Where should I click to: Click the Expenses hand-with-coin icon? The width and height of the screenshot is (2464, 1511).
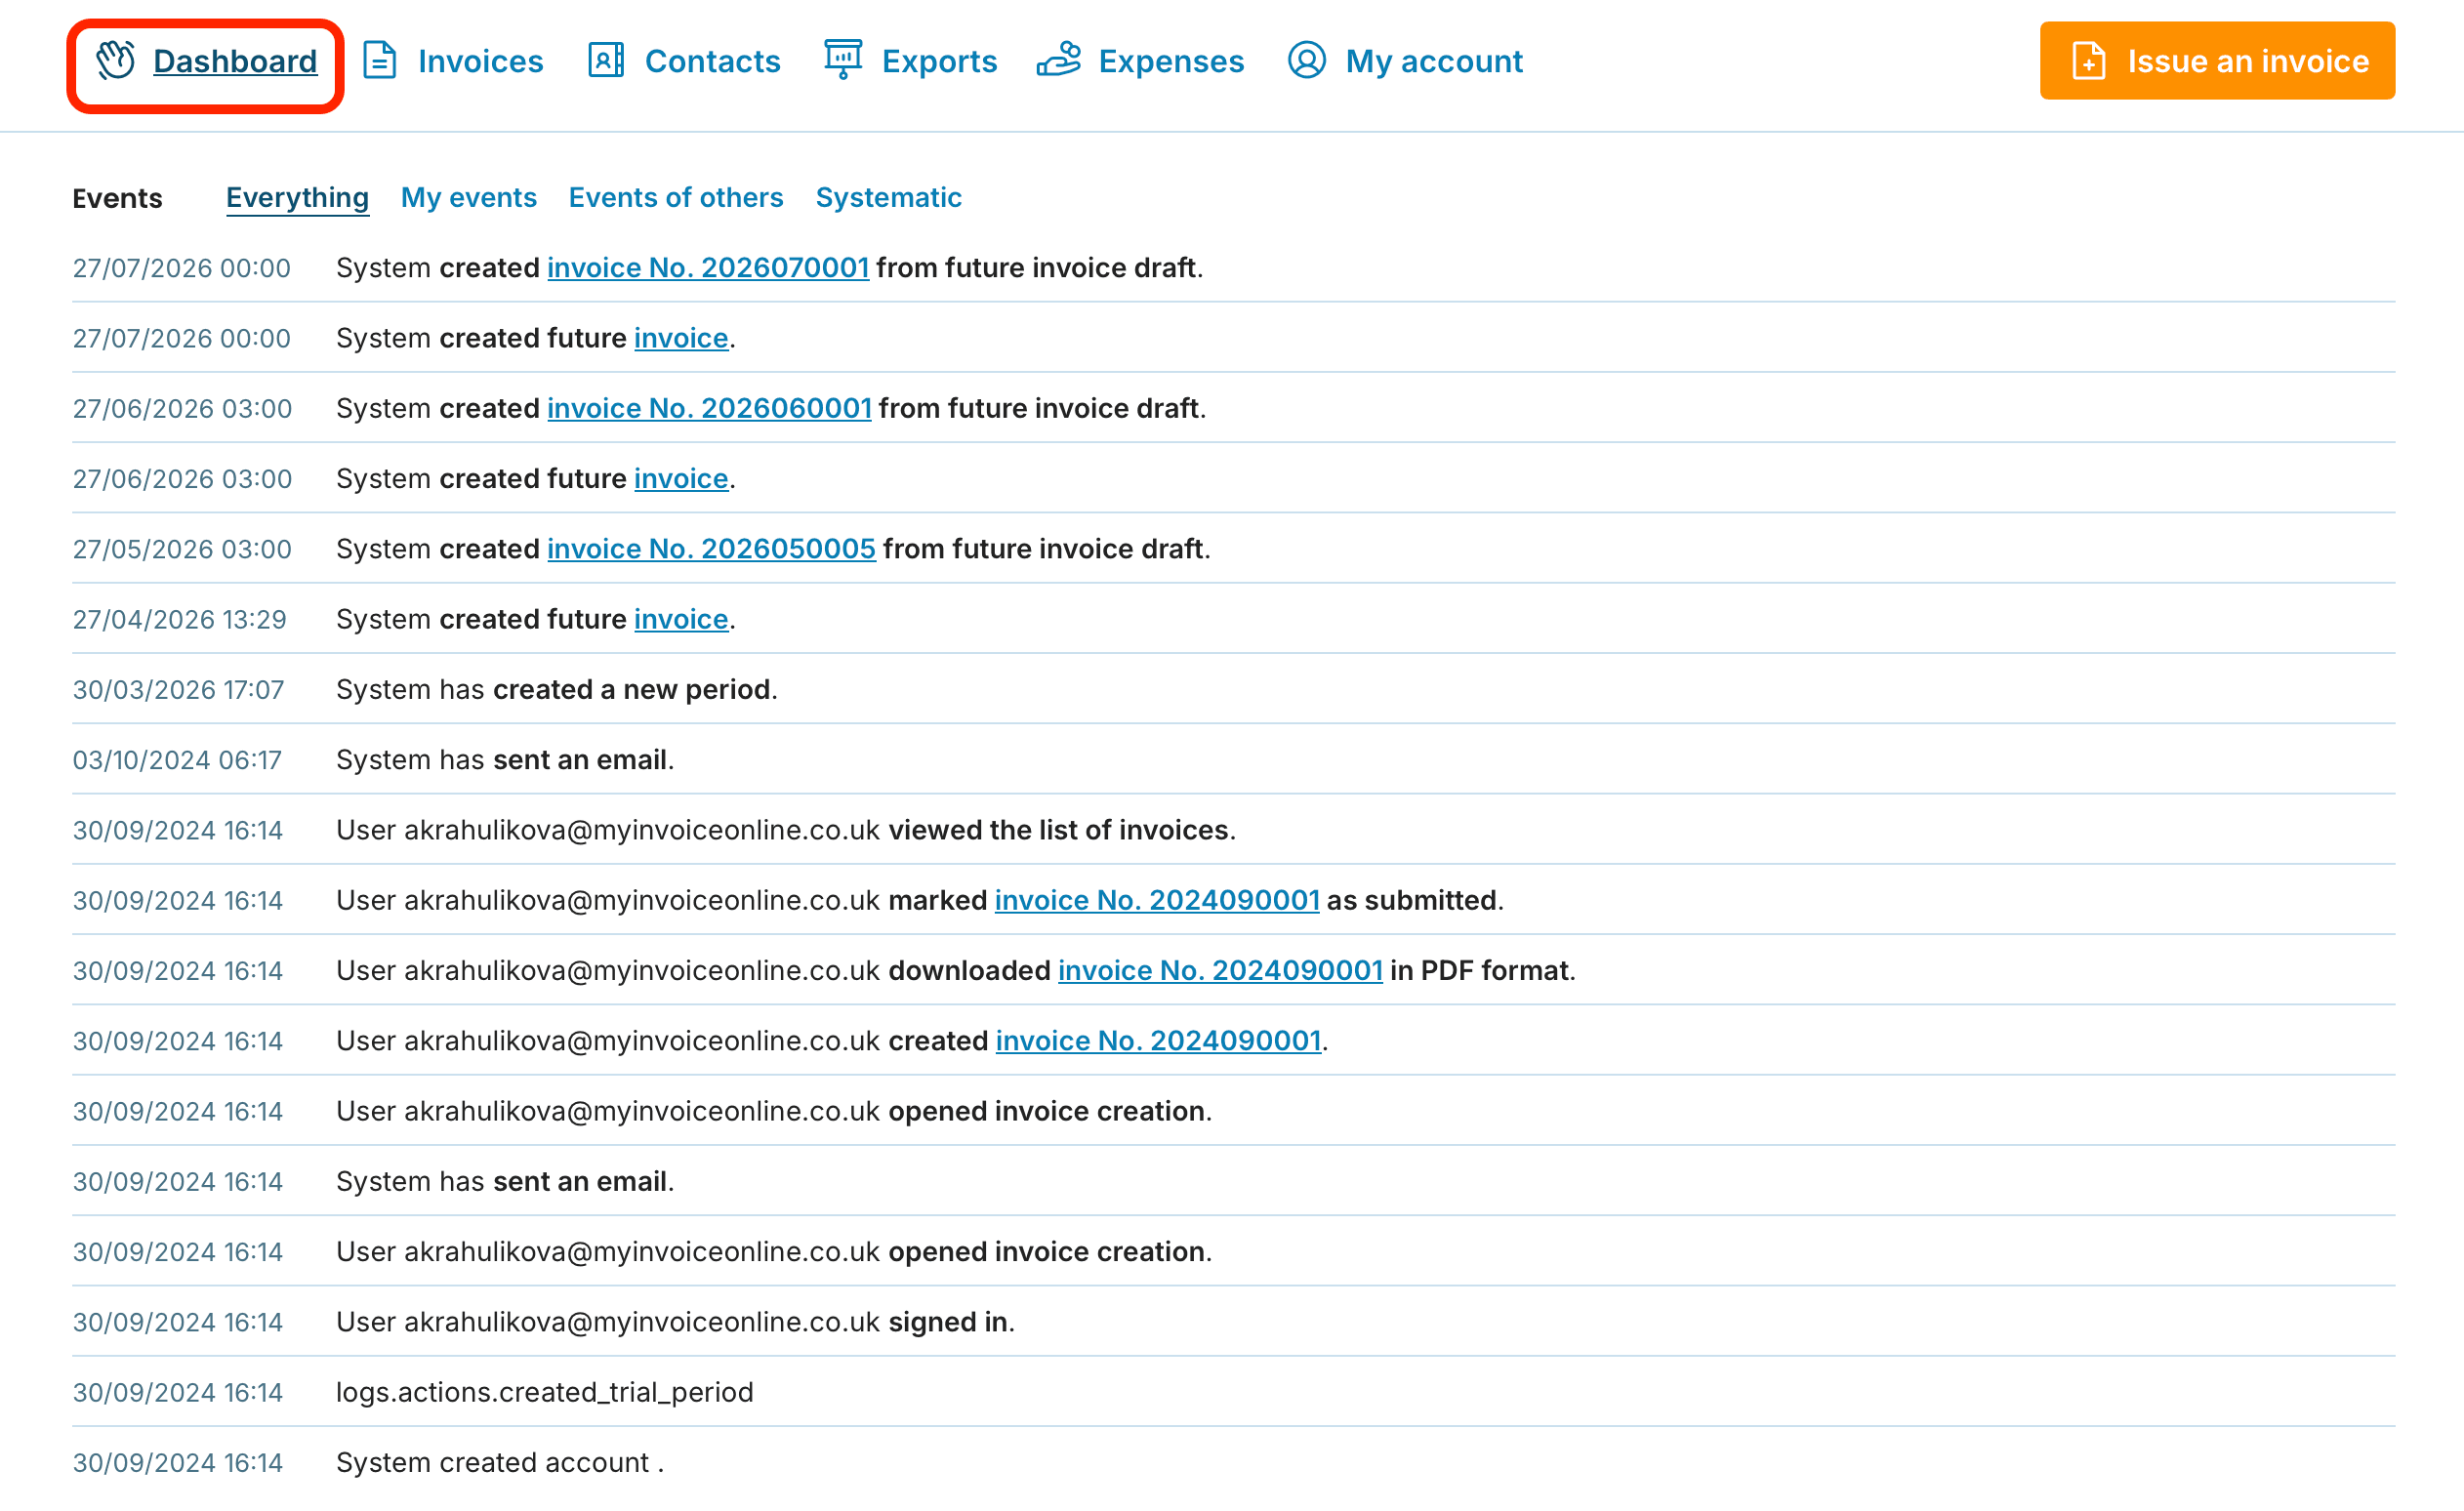point(1059,60)
